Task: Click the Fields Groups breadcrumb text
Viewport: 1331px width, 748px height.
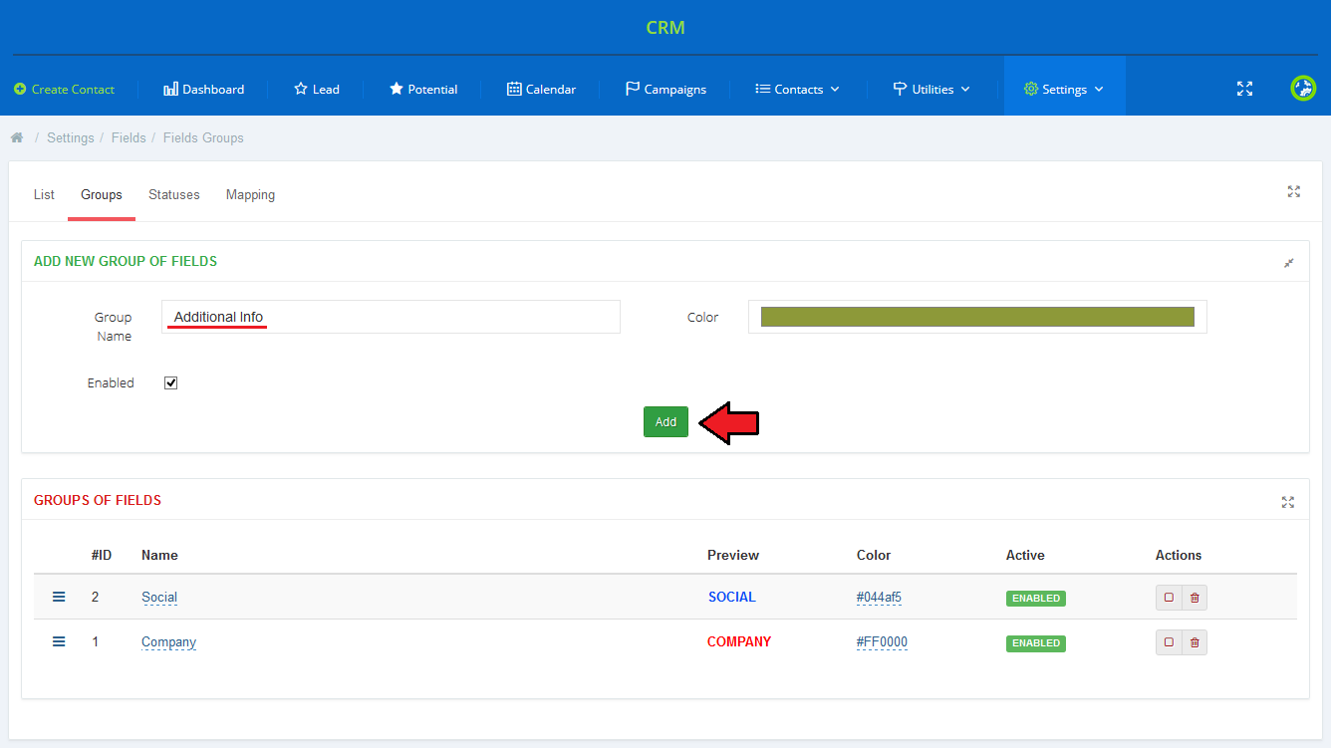Action: click(x=203, y=137)
